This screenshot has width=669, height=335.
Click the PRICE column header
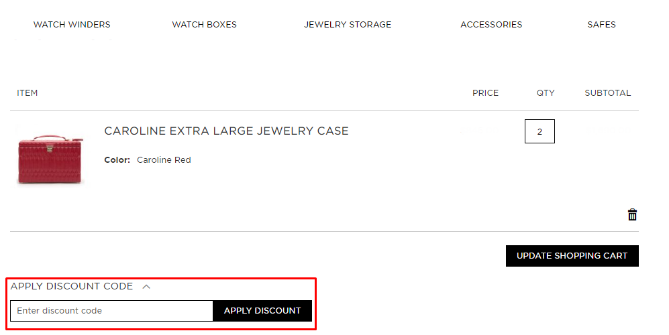tap(485, 93)
